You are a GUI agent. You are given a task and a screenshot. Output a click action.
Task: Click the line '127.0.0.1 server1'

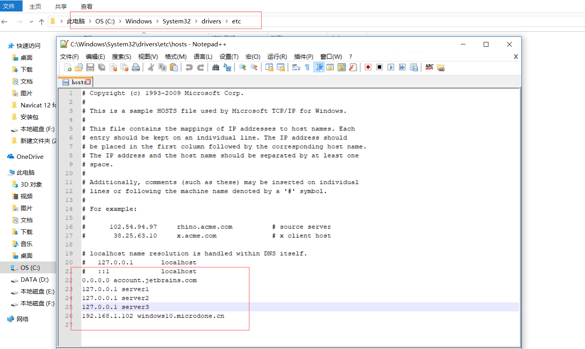click(x=116, y=289)
